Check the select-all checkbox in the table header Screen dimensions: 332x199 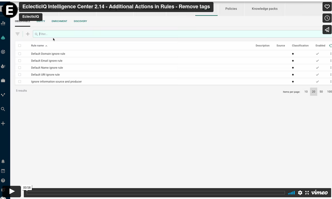click(x=20, y=45)
